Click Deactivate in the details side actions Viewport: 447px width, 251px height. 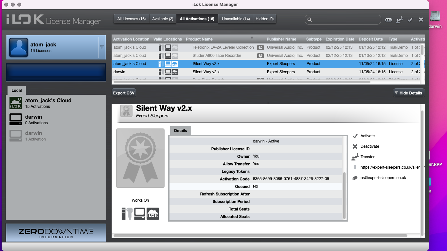[x=370, y=146]
